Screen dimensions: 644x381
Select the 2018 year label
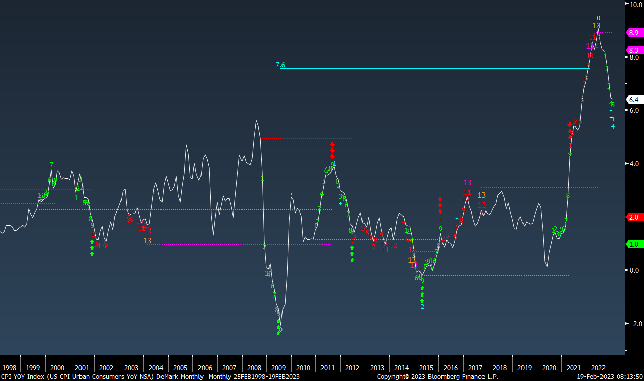pyautogui.click(x=500, y=368)
